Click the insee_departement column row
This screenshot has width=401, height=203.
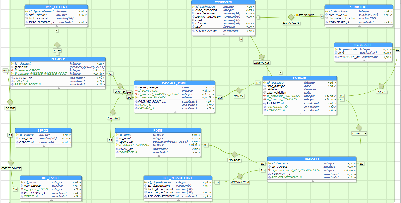[x=178, y=192]
